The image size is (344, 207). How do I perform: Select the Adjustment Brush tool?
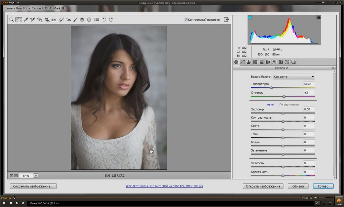(75, 20)
